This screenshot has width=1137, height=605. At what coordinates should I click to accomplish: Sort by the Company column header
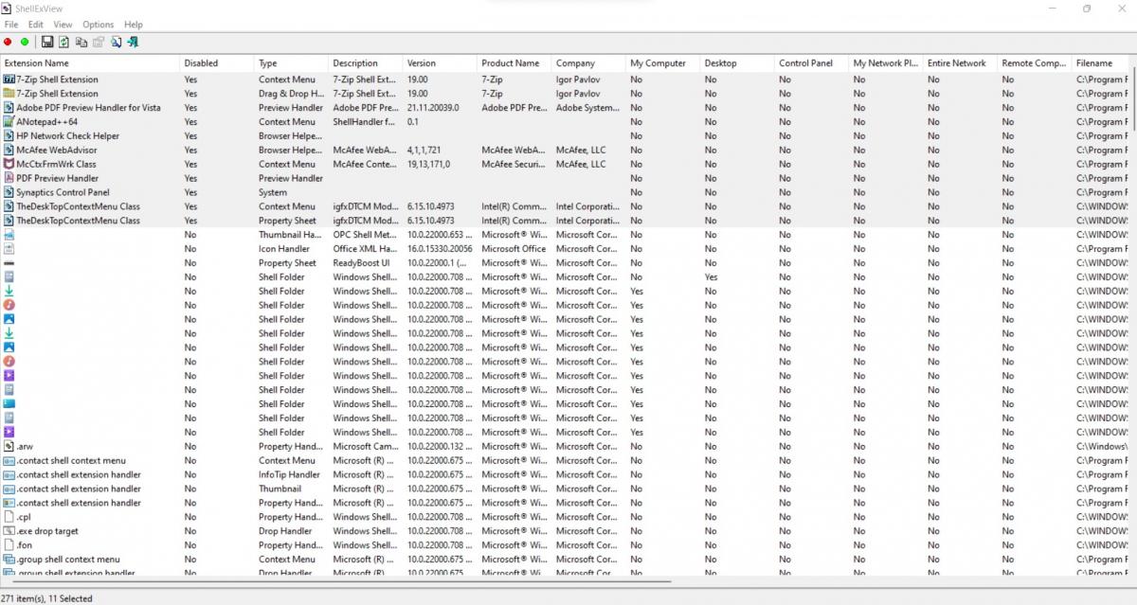[x=589, y=63]
